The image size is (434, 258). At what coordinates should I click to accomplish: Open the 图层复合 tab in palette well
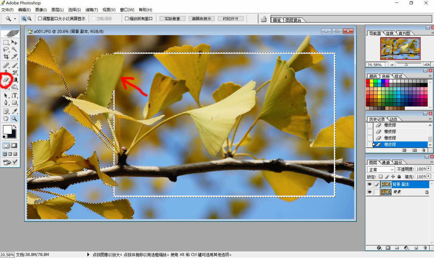tap(293, 20)
